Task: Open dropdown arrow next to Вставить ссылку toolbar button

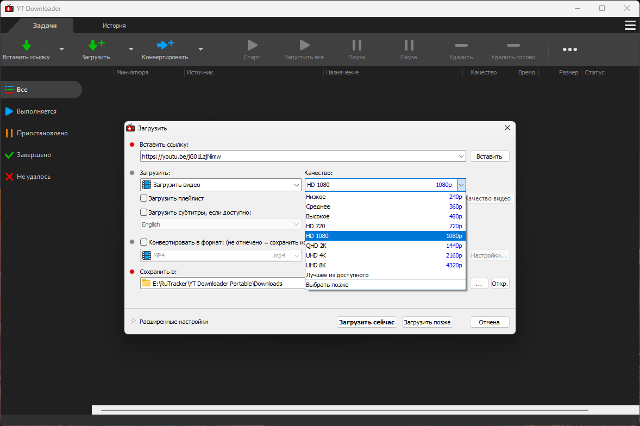Action: [x=61, y=49]
